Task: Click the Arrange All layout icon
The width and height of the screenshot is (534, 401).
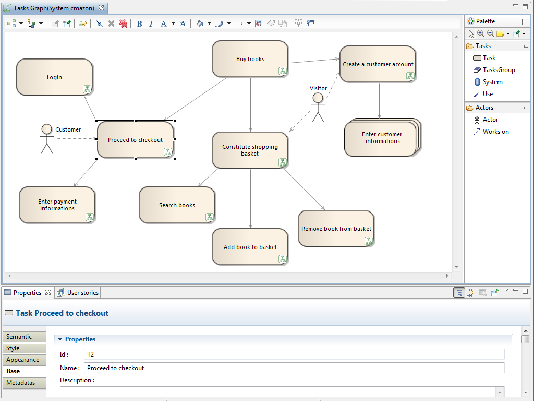Action: pos(11,23)
